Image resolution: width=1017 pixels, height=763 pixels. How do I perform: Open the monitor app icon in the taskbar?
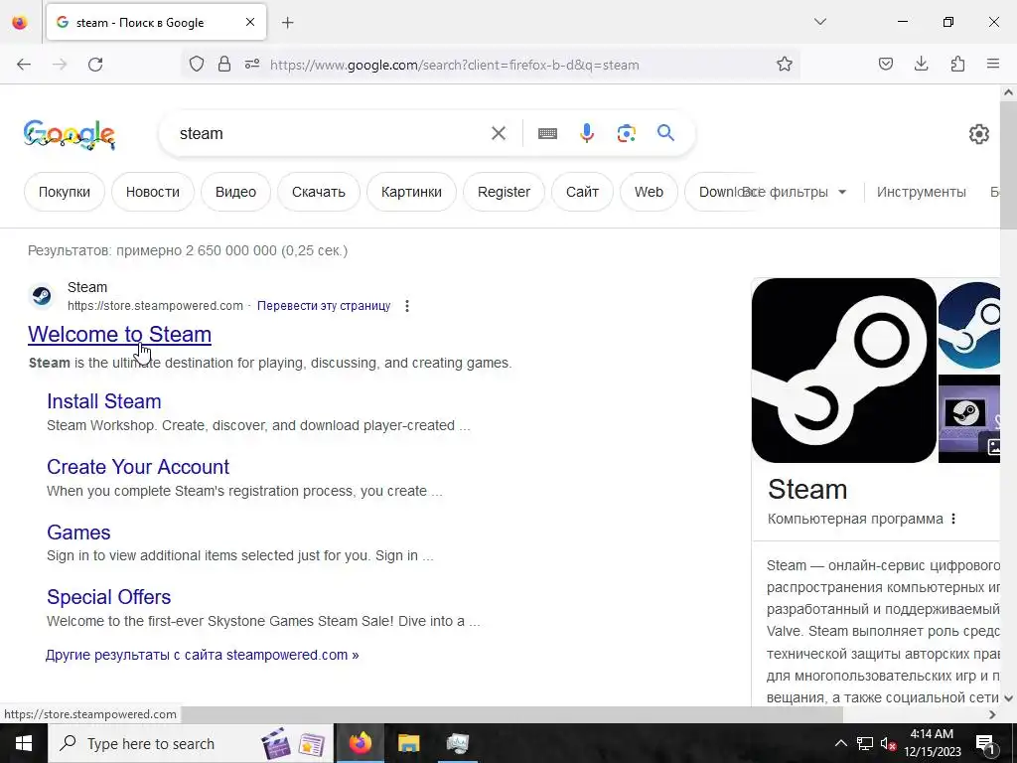tap(457, 743)
